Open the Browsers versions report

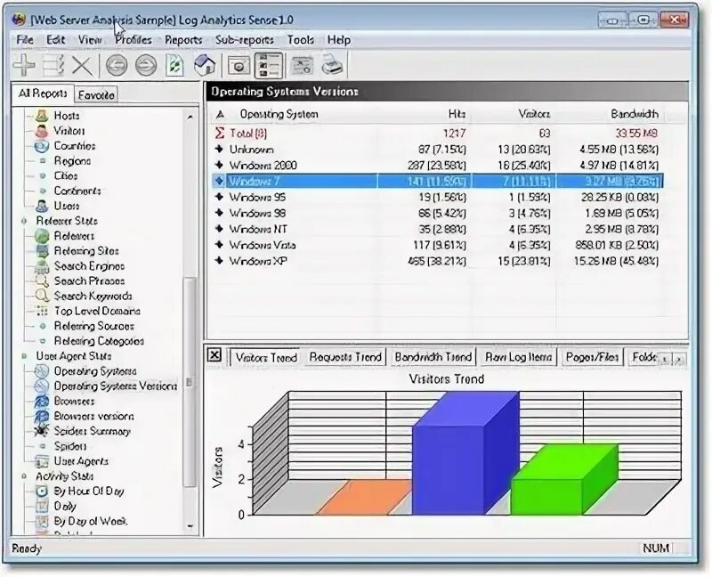click(x=93, y=416)
